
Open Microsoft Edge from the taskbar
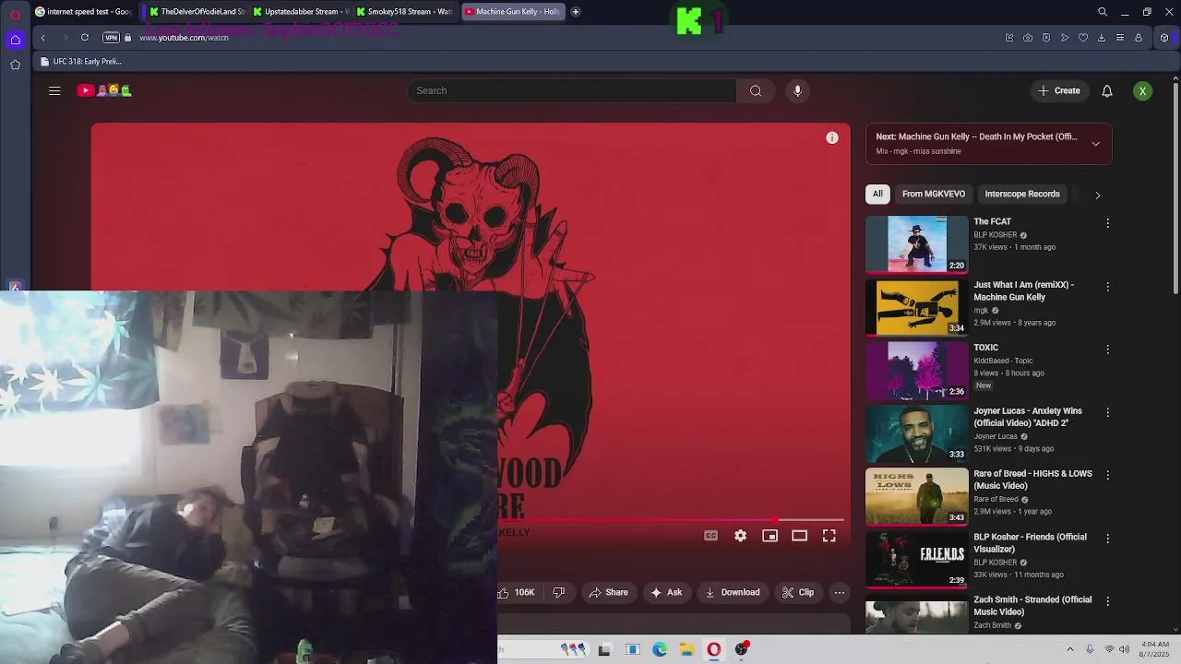(x=660, y=649)
